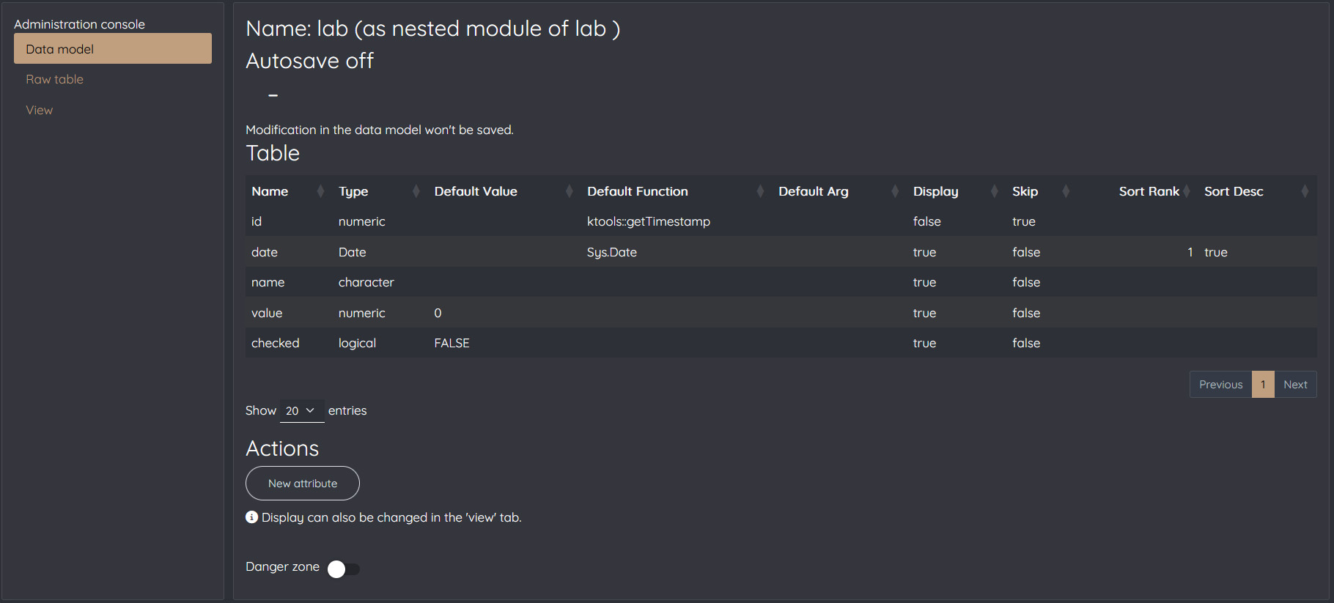Enable the Danger zone switch
Viewport: 1334px width, 603px height.
point(343,569)
